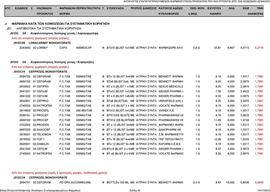Click the ΤΙΜΗ ΑΝΑΦΟΡΑΣ column header
Viewport: 270px width, 192px height.
pos(256,11)
